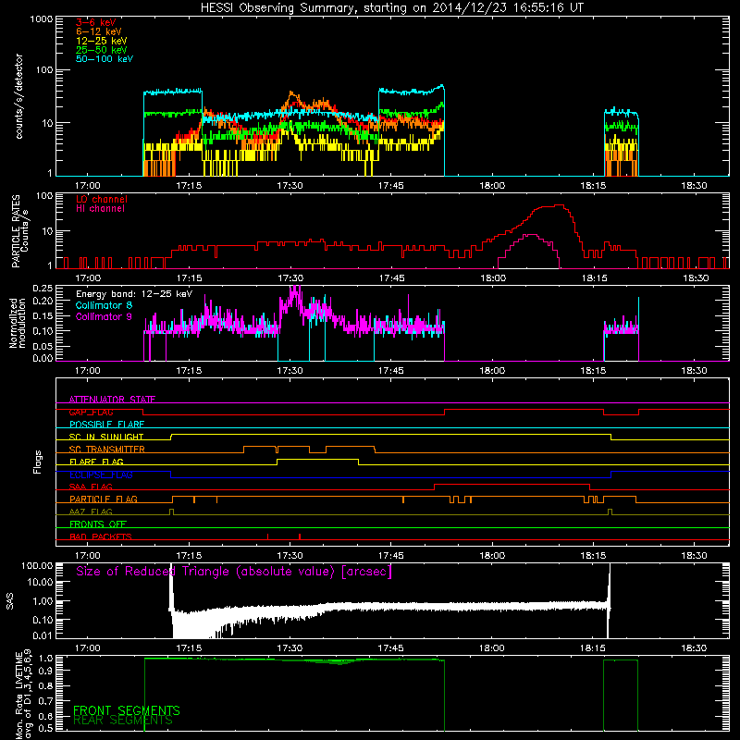The width and height of the screenshot is (740, 740).
Task: Click the ECLIPSE_FLAG label
Action: 101,475
